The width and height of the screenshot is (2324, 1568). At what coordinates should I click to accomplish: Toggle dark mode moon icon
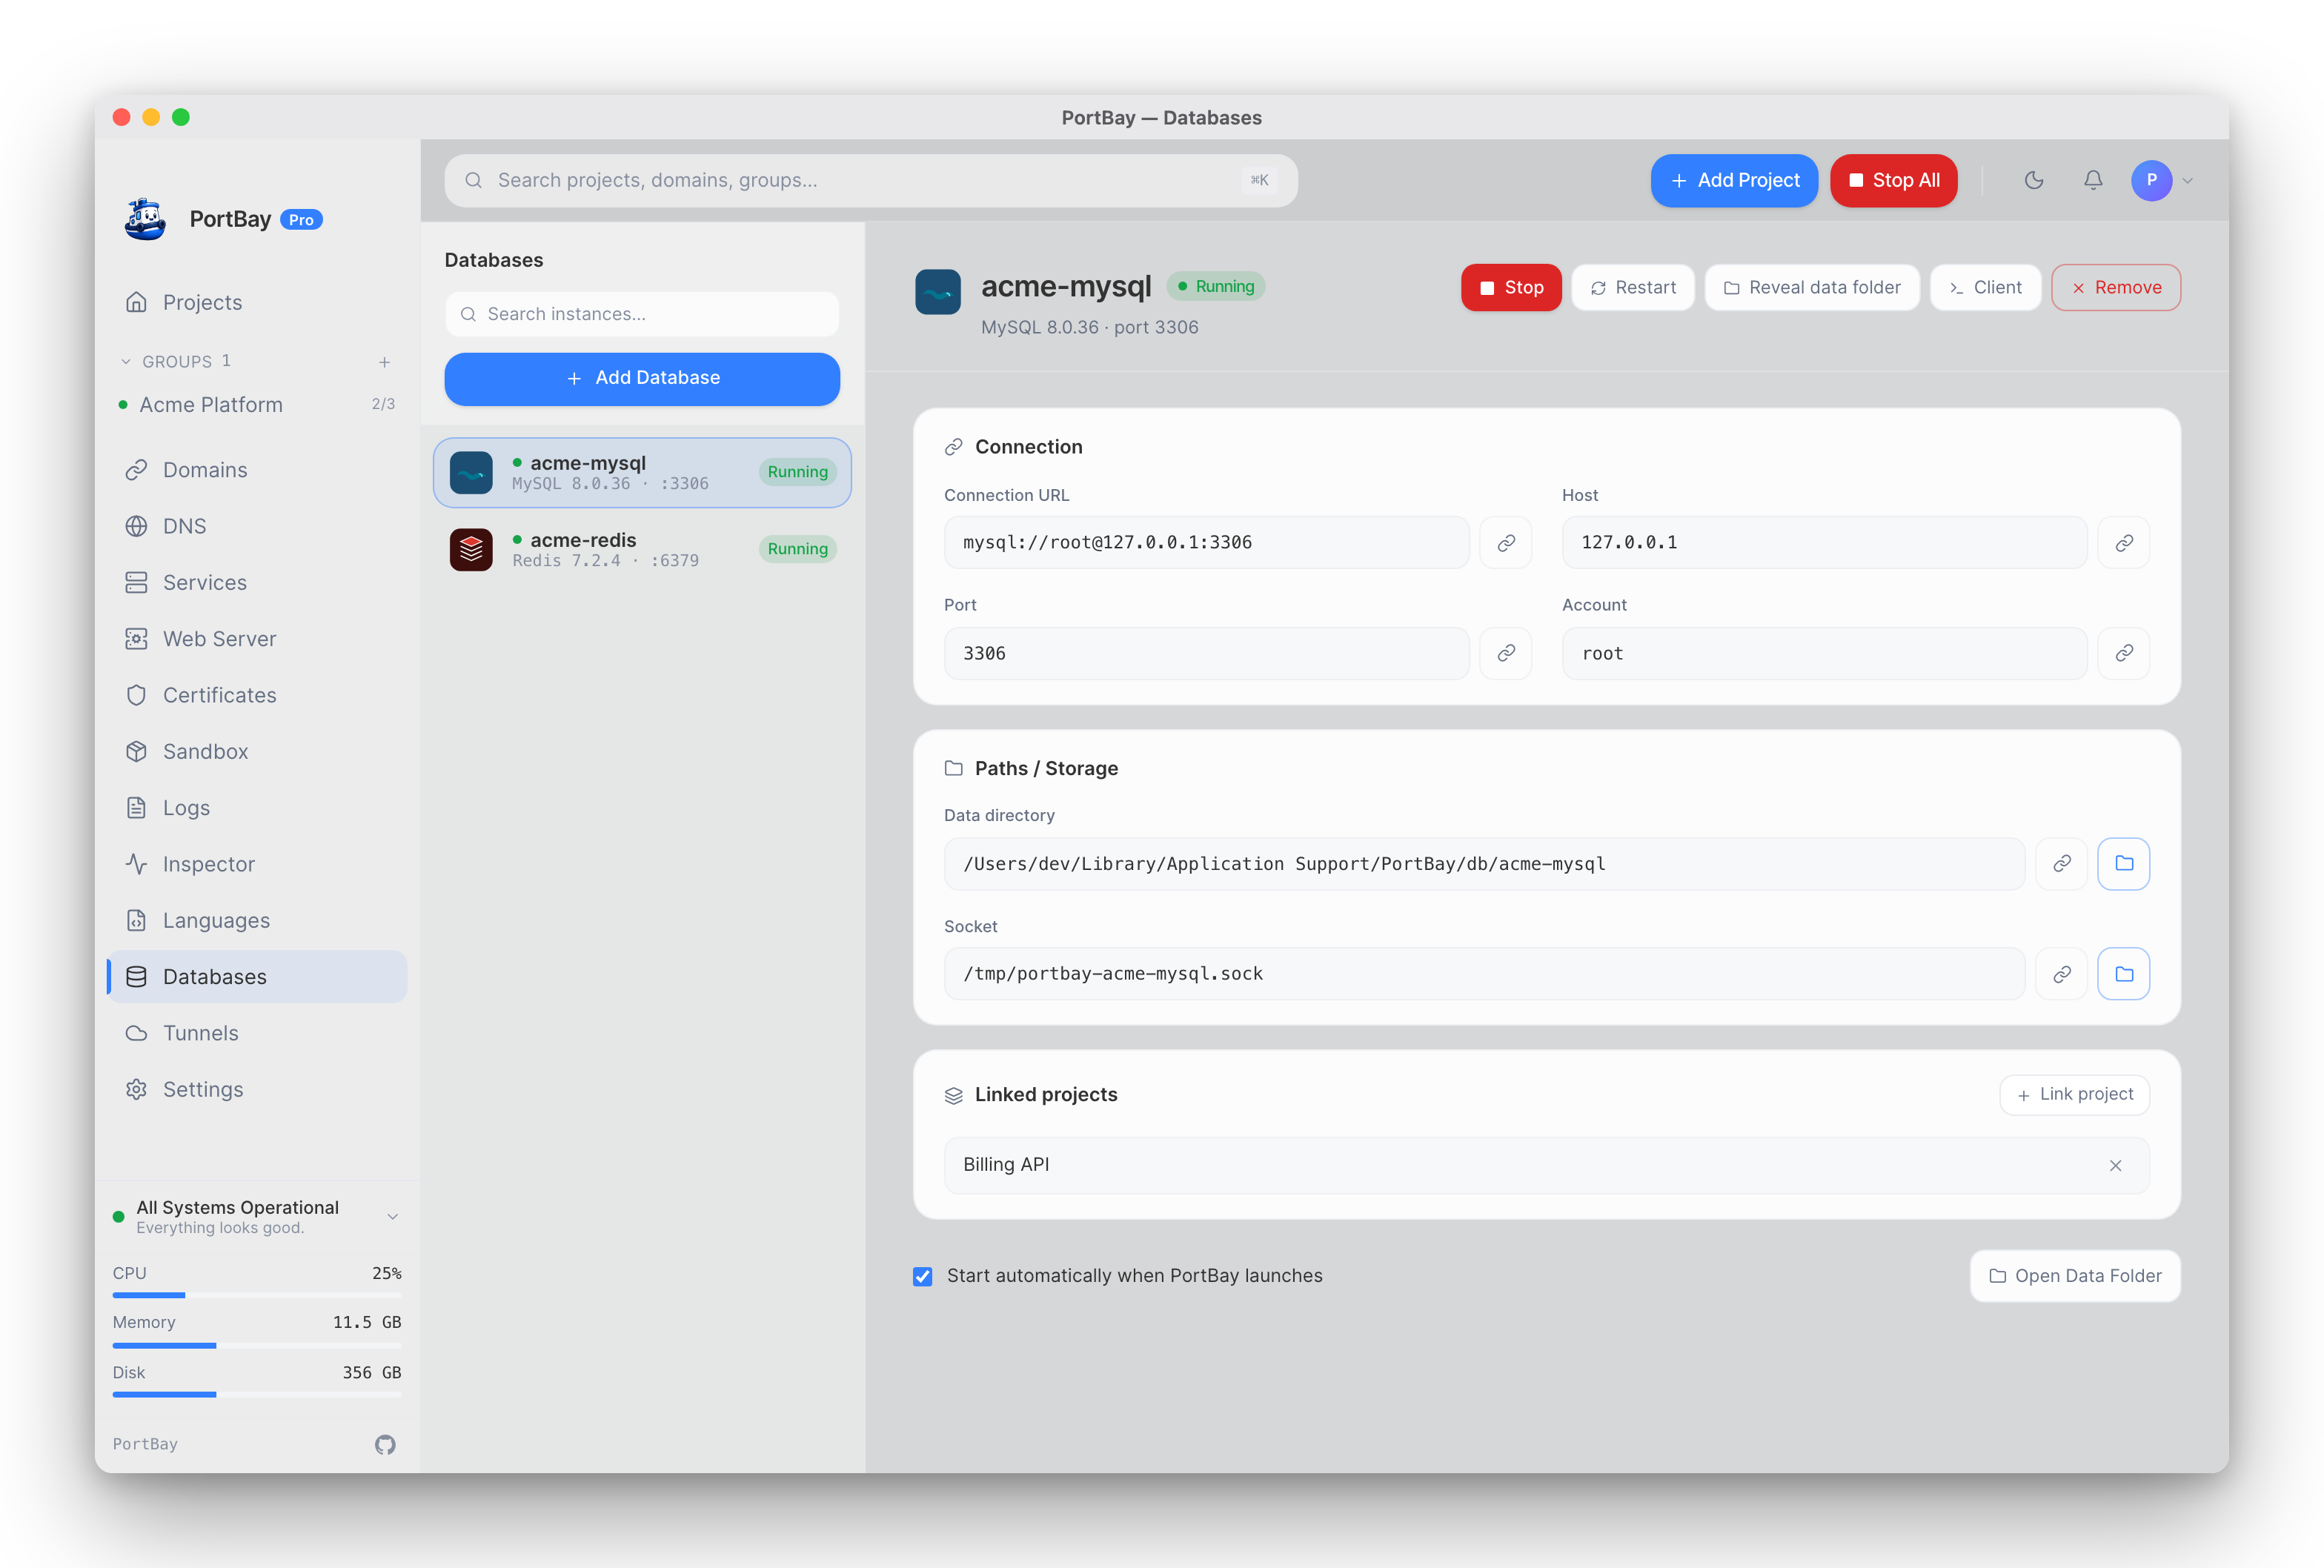pos(2033,180)
